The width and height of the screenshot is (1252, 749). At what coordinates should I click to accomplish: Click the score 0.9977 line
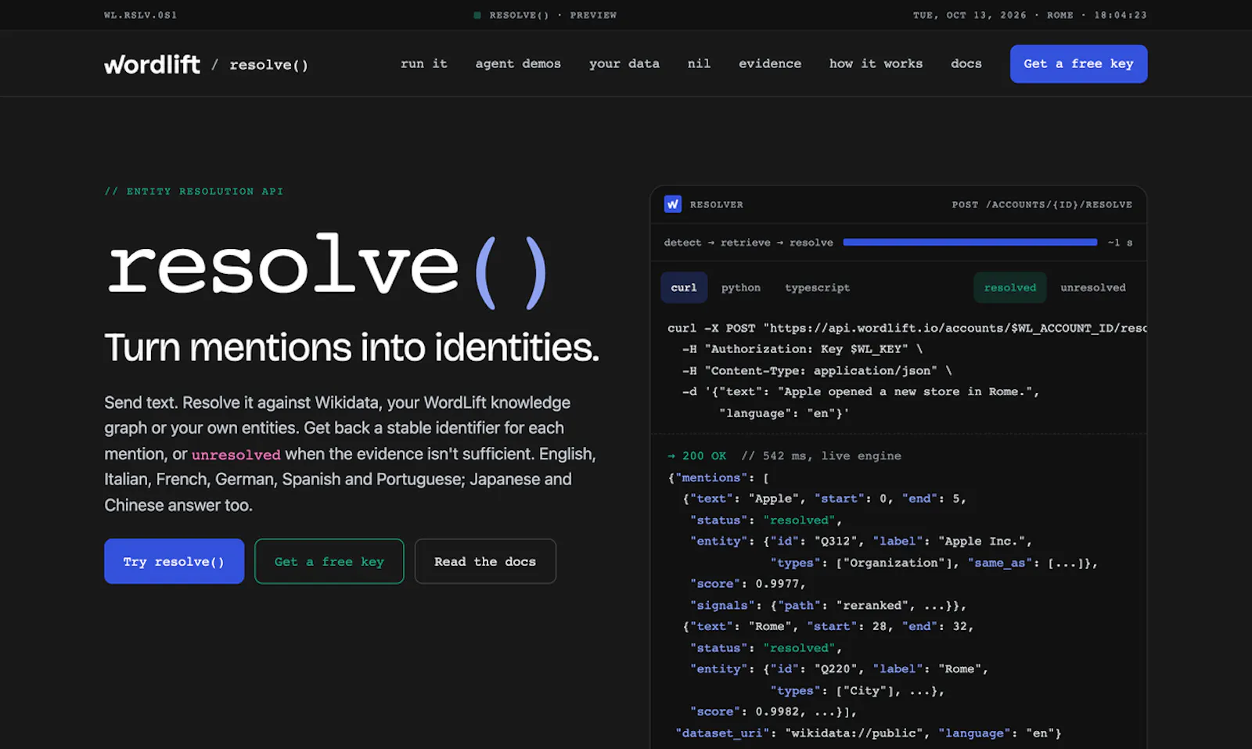747,583
